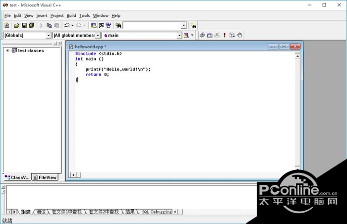Open the Find combo box dropdown arrow
Screen dimensions: 347x224
pos(183,25)
